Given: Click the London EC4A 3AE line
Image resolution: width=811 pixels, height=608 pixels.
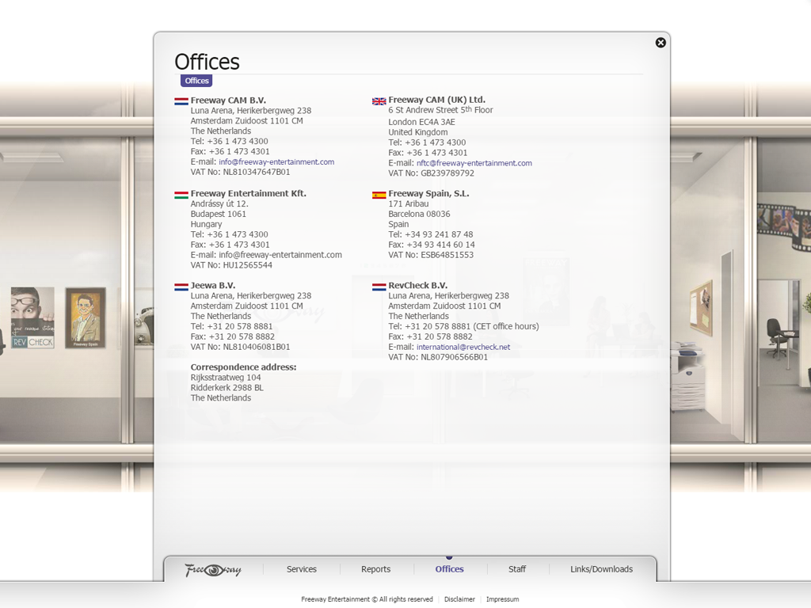Looking at the screenshot, I should tap(421, 122).
